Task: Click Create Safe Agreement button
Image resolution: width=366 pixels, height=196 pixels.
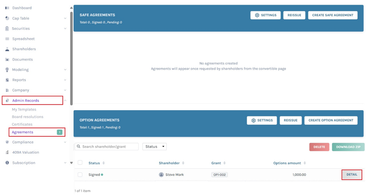Action: coord(332,15)
